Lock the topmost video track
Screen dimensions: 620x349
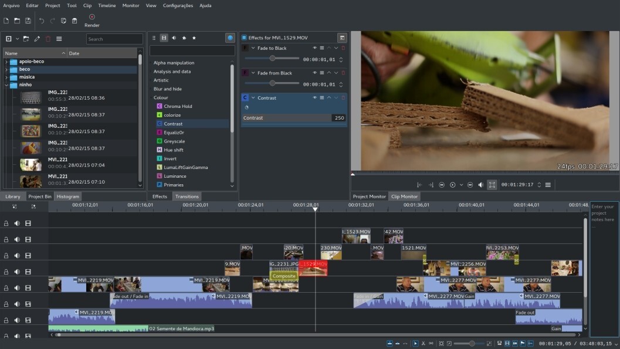pyautogui.click(x=6, y=223)
